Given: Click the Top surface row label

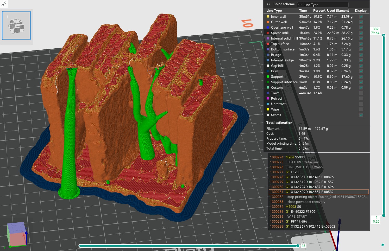Looking at the screenshot, I should (280, 44).
